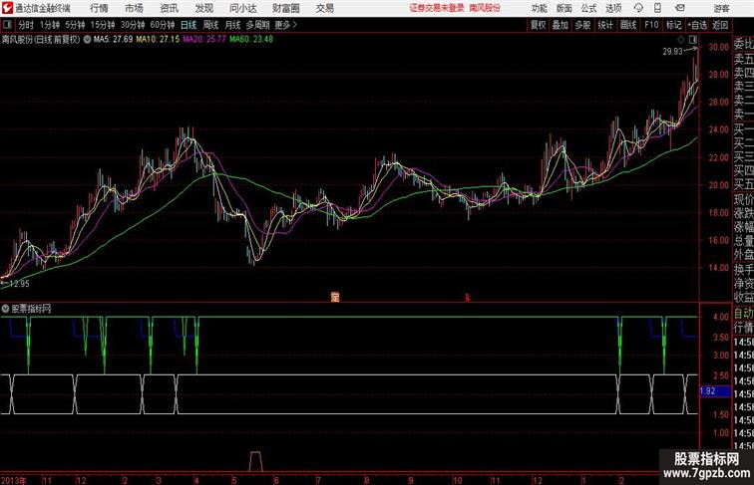Open the 公式 menu
Image resolution: width=754 pixels, height=485 pixels.
coord(588,8)
